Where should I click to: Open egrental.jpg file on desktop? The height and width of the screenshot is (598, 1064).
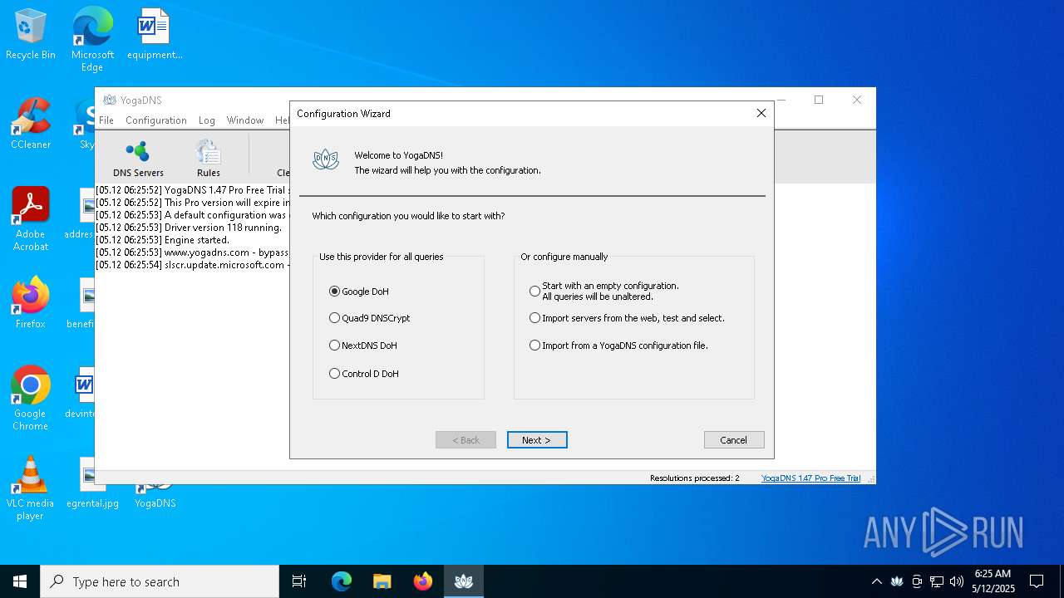coord(92,483)
